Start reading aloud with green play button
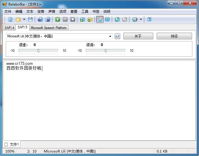This screenshot has height=156, width=199. click(x=58, y=19)
